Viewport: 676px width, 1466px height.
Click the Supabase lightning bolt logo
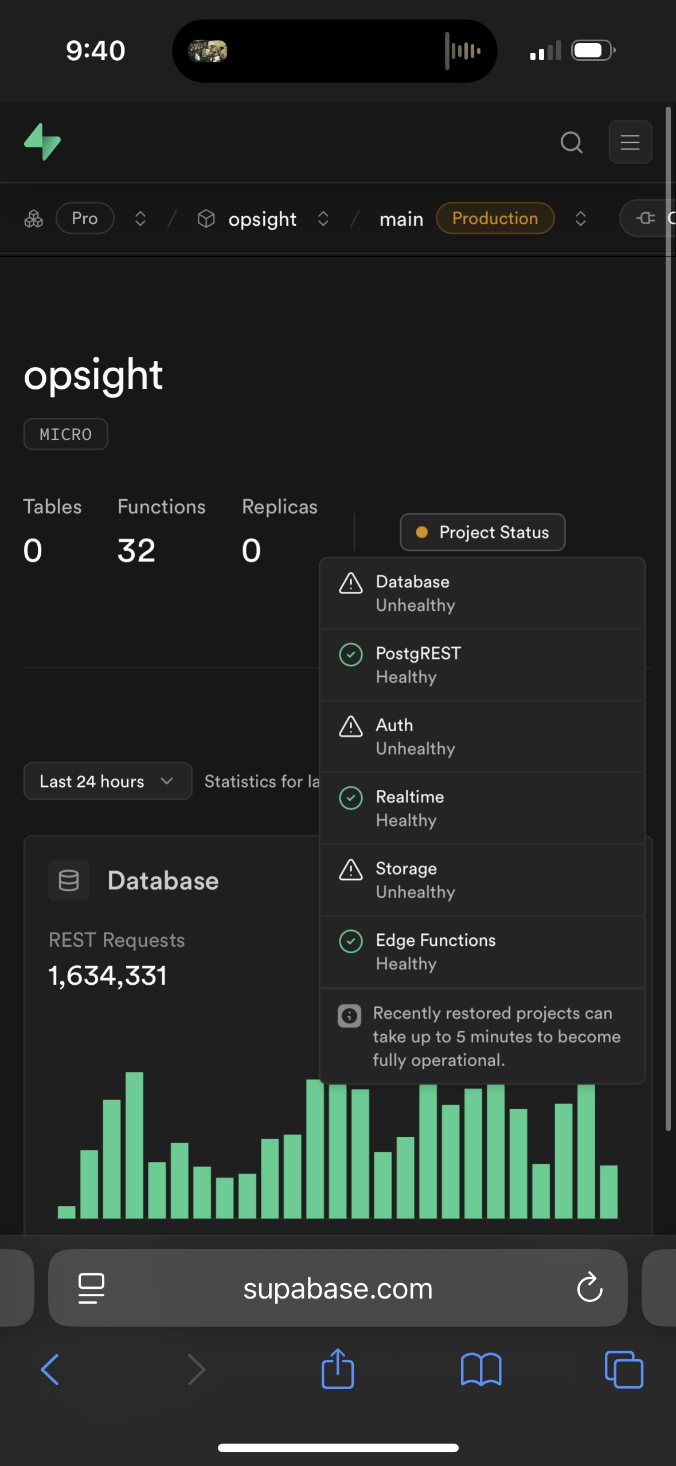(42, 142)
